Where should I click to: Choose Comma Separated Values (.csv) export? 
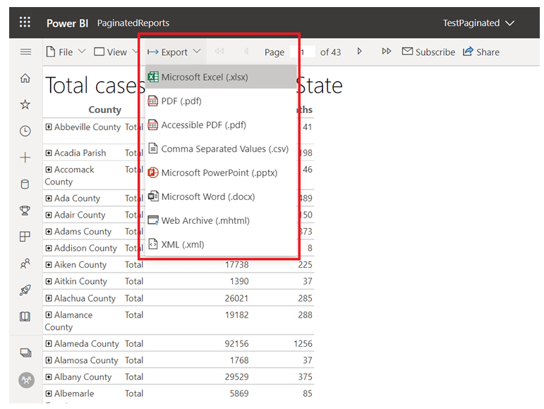point(221,148)
